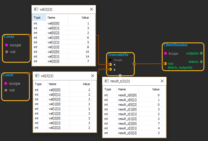
Task: Click the scope pin on bottom Const node
Action: 6,83
